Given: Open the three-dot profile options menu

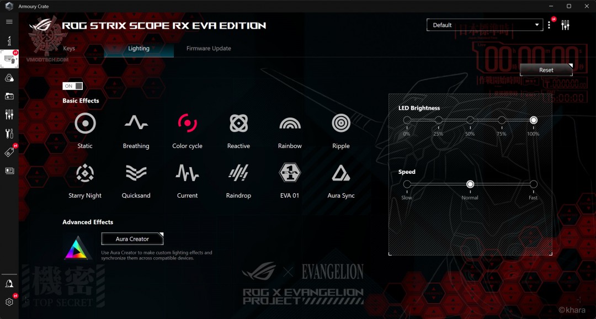Looking at the screenshot, I should [549, 25].
